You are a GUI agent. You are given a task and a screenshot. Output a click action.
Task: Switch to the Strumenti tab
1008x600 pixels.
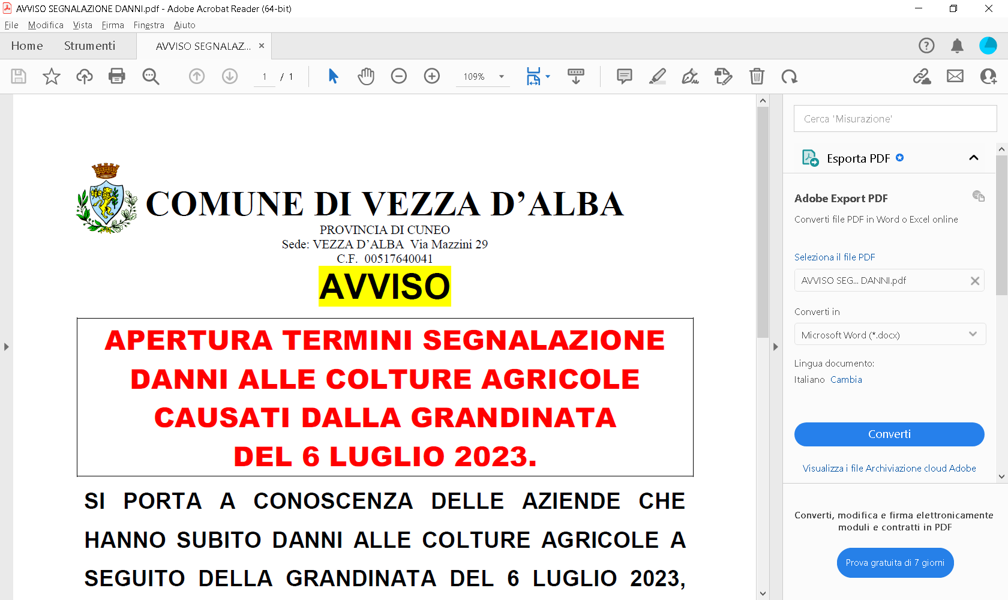pyautogui.click(x=89, y=46)
